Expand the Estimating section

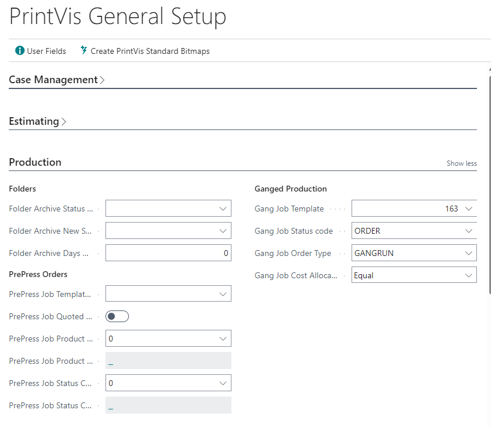click(37, 121)
